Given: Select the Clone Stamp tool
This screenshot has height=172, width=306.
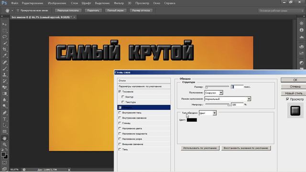Looking at the screenshot, I should pos(4,75).
